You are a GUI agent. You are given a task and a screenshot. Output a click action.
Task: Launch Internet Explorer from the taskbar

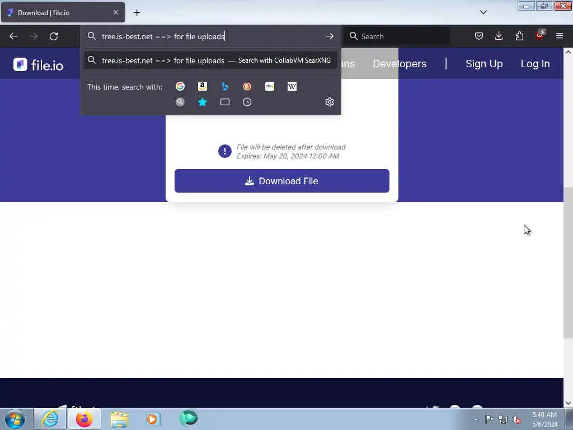(50, 419)
